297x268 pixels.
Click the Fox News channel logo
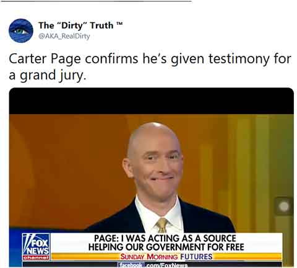click(36, 244)
